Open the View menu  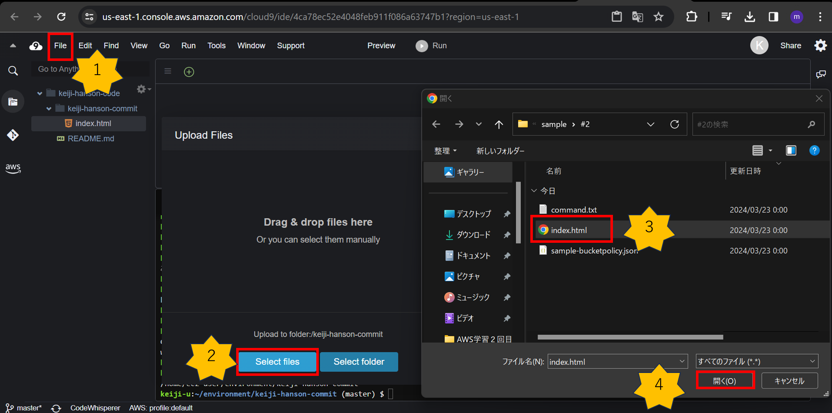[x=139, y=45]
